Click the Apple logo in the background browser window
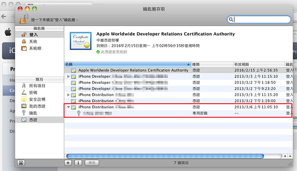Image resolution: width=297 pixels, height=171 pixels. [8, 32]
